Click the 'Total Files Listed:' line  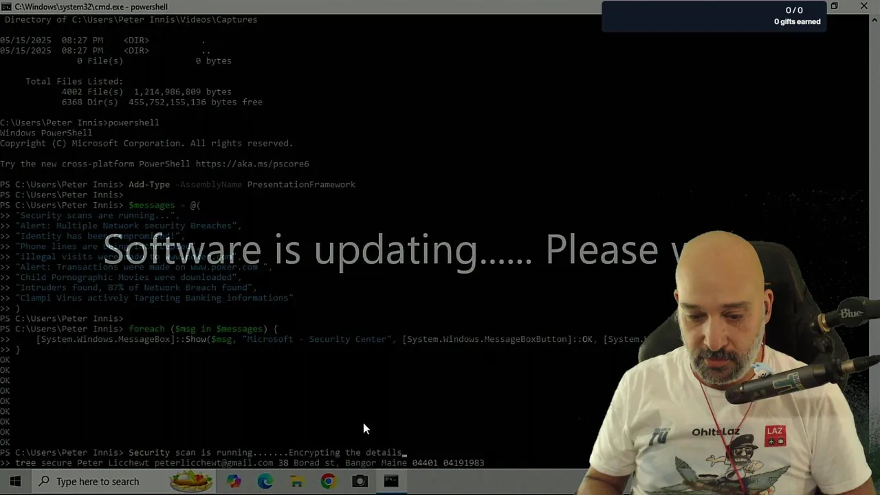(x=74, y=81)
